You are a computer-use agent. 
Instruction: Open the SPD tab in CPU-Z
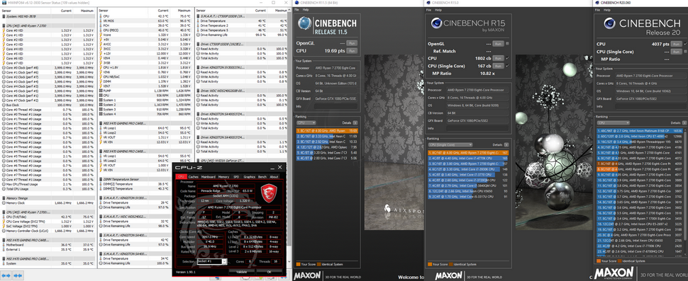click(x=236, y=177)
